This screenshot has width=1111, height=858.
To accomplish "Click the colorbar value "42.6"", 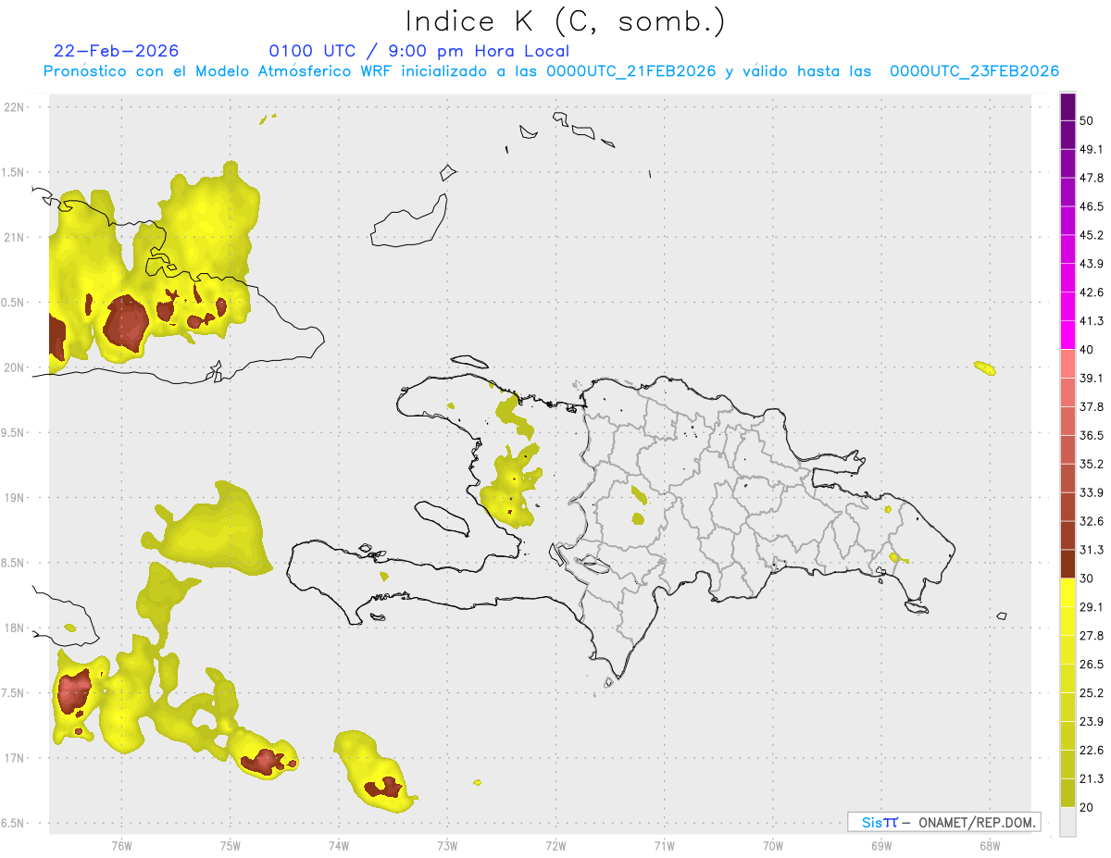I will click(1092, 293).
